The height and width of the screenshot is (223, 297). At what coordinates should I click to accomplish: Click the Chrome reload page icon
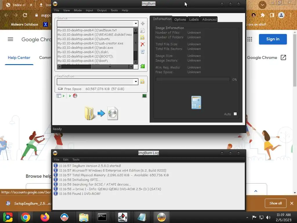tap(25, 15)
